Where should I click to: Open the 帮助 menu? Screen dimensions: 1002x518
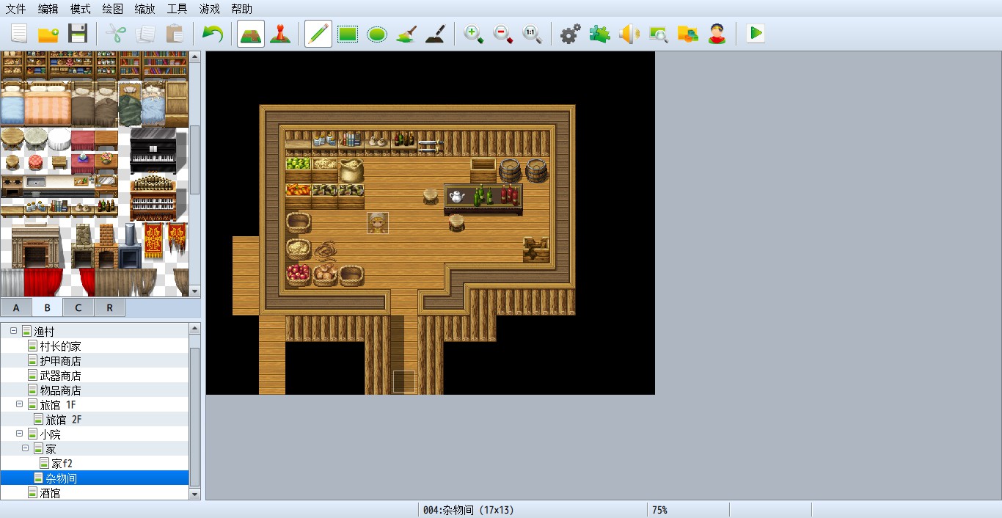click(242, 9)
